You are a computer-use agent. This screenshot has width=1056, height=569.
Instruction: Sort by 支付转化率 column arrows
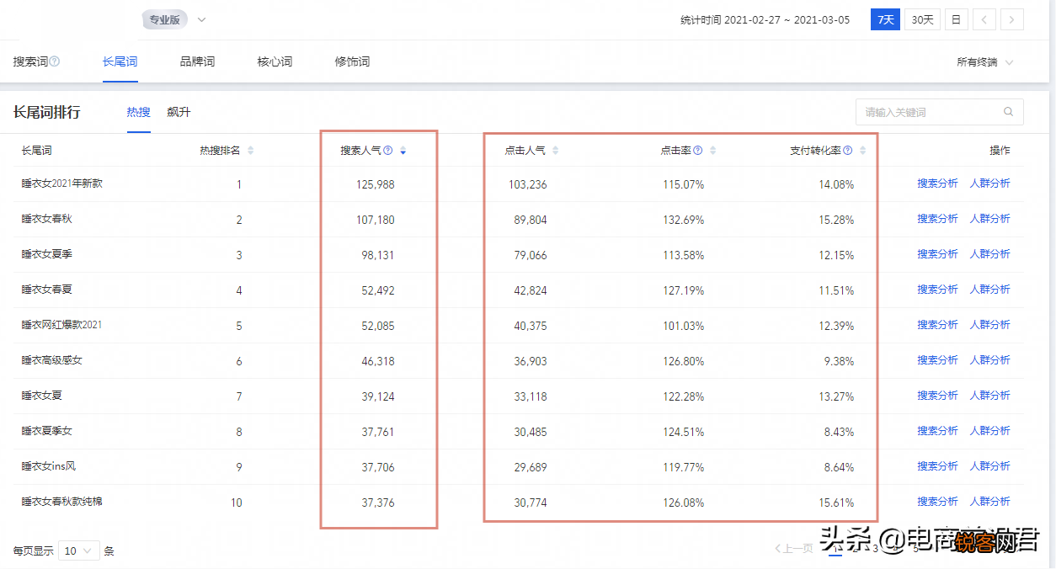[863, 151]
